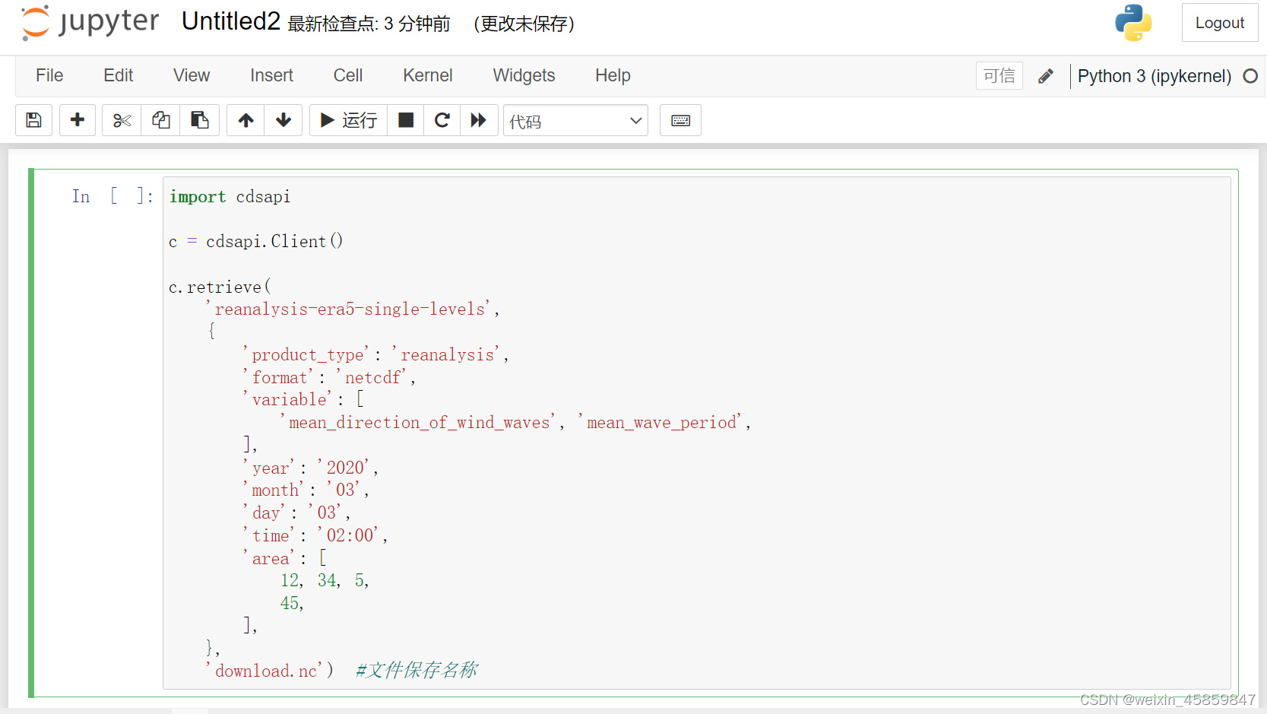
Task: Cut the selected cell using scissors icon
Action: point(121,120)
